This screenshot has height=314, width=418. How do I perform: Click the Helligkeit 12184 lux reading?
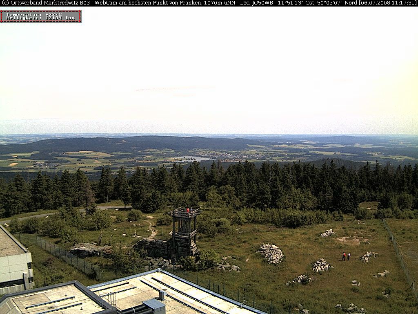pyautogui.click(x=40, y=18)
